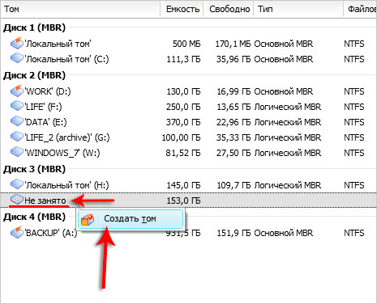Click the 500 МБ Локальный том disk icon

17,43
